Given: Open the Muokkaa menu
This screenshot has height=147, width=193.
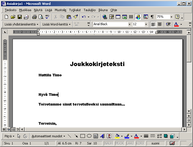Looking at the screenshot, I should click(25, 10).
